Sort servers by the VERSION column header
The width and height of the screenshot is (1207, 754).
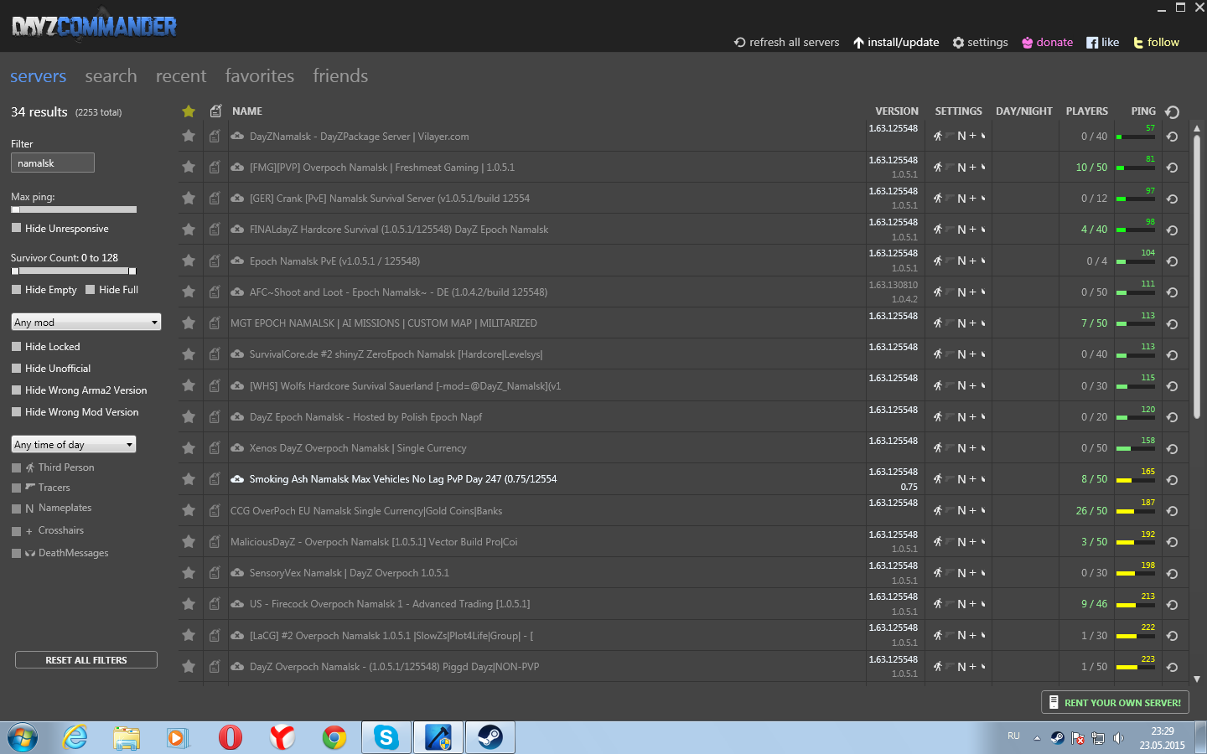coord(897,111)
